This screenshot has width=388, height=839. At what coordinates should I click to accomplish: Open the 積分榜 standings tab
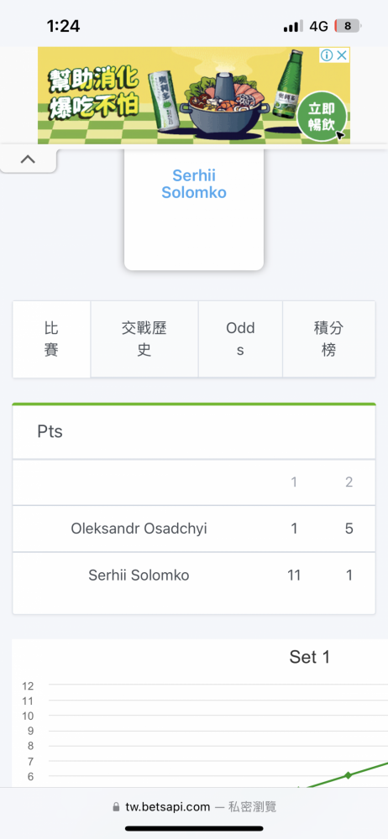click(328, 339)
